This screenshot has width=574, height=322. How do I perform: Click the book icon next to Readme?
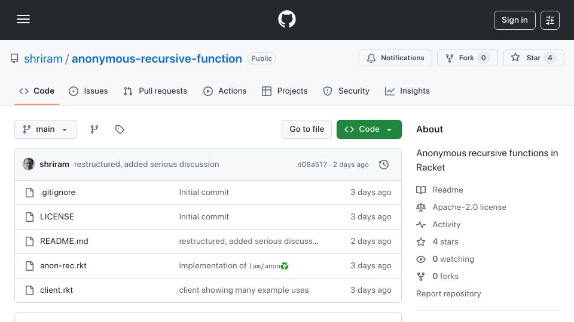coord(421,190)
